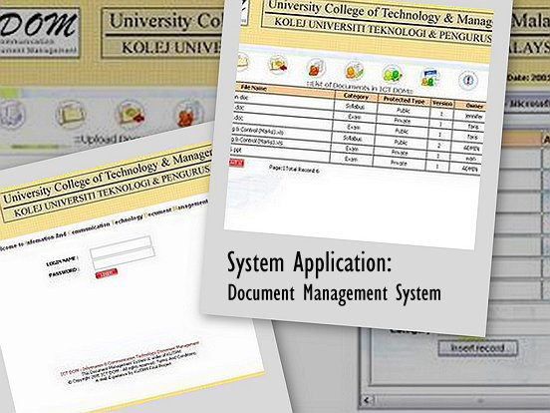The height and width of the screenshot is (413, 550).
Task: Click the folder-with-red-arrow icon in document list card
Action: pos(278,65)
